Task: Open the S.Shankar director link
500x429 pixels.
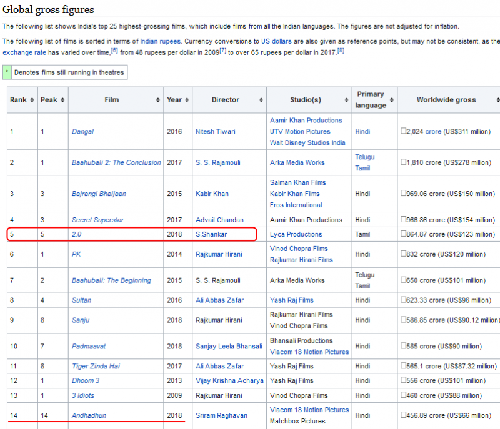Action: [211, 234]
